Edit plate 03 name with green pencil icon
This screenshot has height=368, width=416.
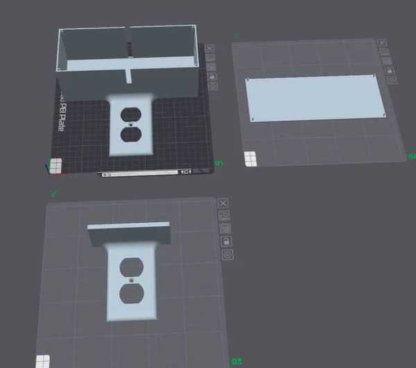54,194
